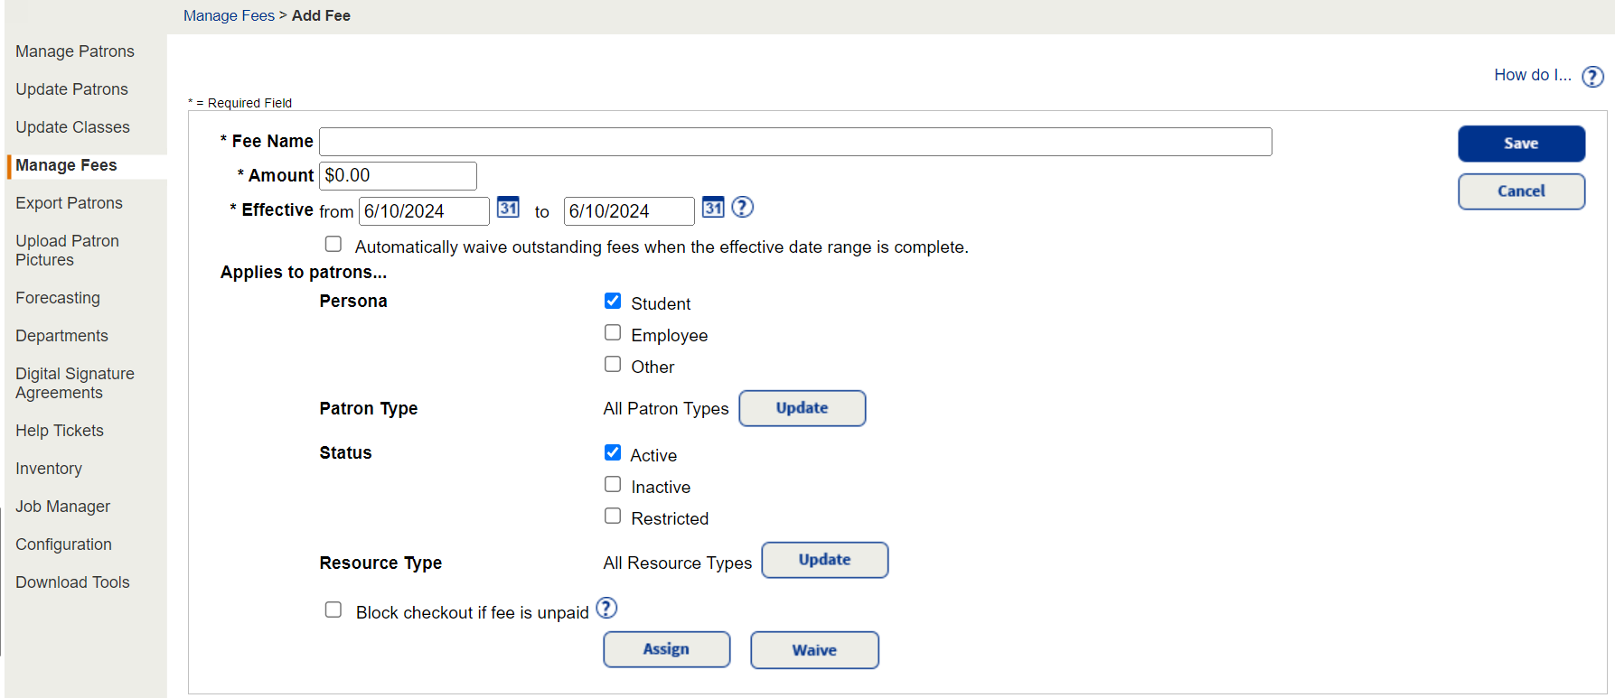Select Manage Fees in sidebar
The width and height of the screenshot is (1615, 698).
[66, 165]
